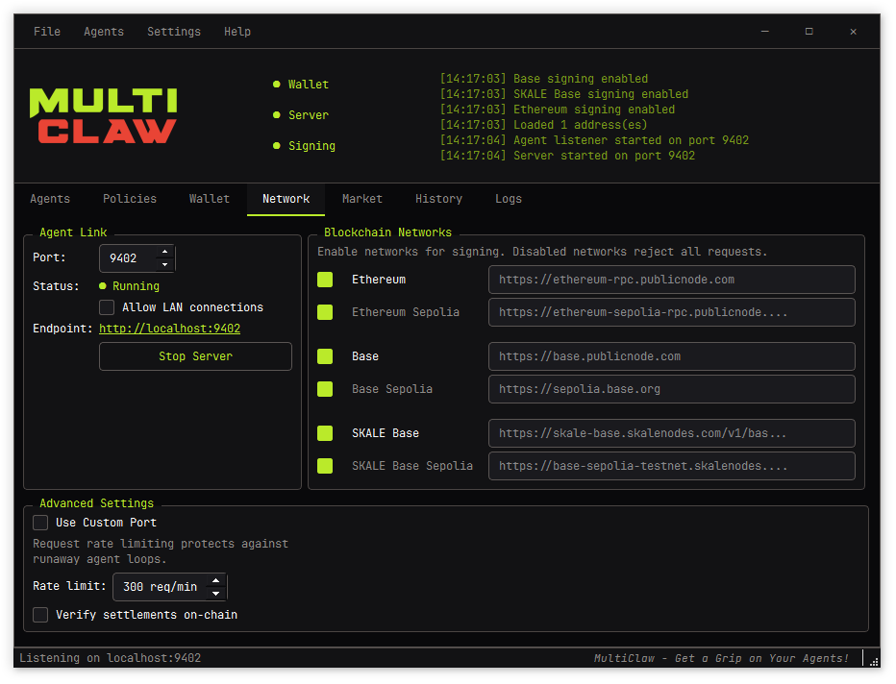This screenshot has height=684, width=896.
Task: Toggle the SKALE Base Sepolia checkbox
Action: coord(325,466)
